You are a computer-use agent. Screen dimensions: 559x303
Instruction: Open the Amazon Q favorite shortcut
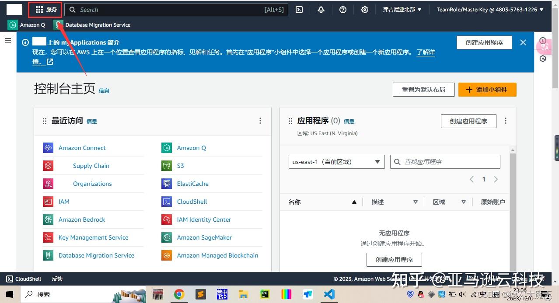pos(27,25)
